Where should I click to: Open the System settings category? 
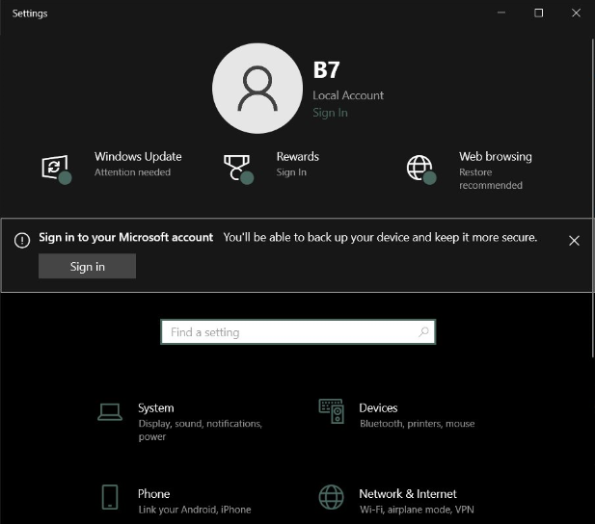pyautogui.click(x=181, y=421)
